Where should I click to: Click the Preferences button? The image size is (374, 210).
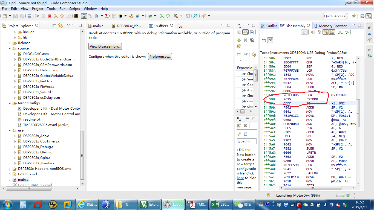pyautogui.click(x=160, y=57)
